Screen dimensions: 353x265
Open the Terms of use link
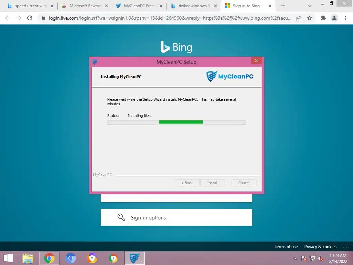pyautogui.click(x=286, y=247)
